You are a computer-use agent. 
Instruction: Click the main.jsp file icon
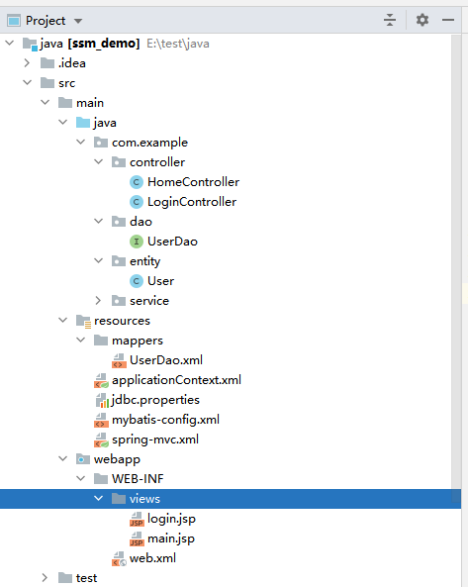tap(137, 539)
